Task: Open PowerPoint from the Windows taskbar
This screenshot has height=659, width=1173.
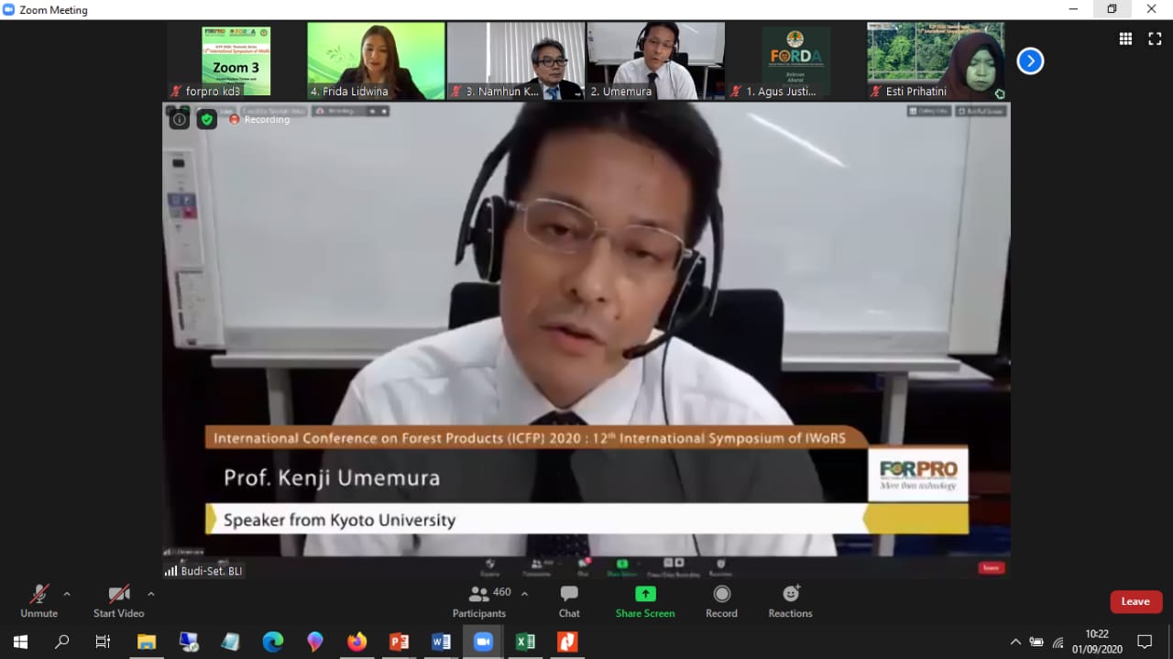Action: pos(400,642)
